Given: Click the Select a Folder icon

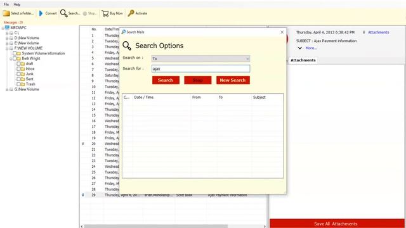Looking at the screenshot, I should click(x=6, y=13).
